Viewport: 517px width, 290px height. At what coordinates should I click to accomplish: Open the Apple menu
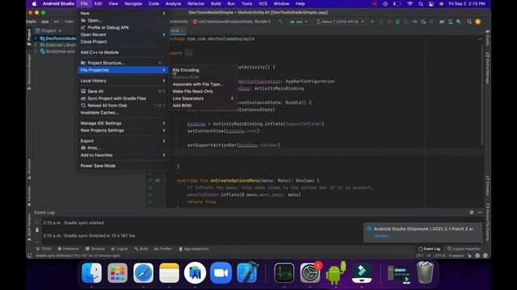tap(34, 4)
